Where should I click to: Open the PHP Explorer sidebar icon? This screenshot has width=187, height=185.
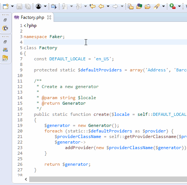5,28
